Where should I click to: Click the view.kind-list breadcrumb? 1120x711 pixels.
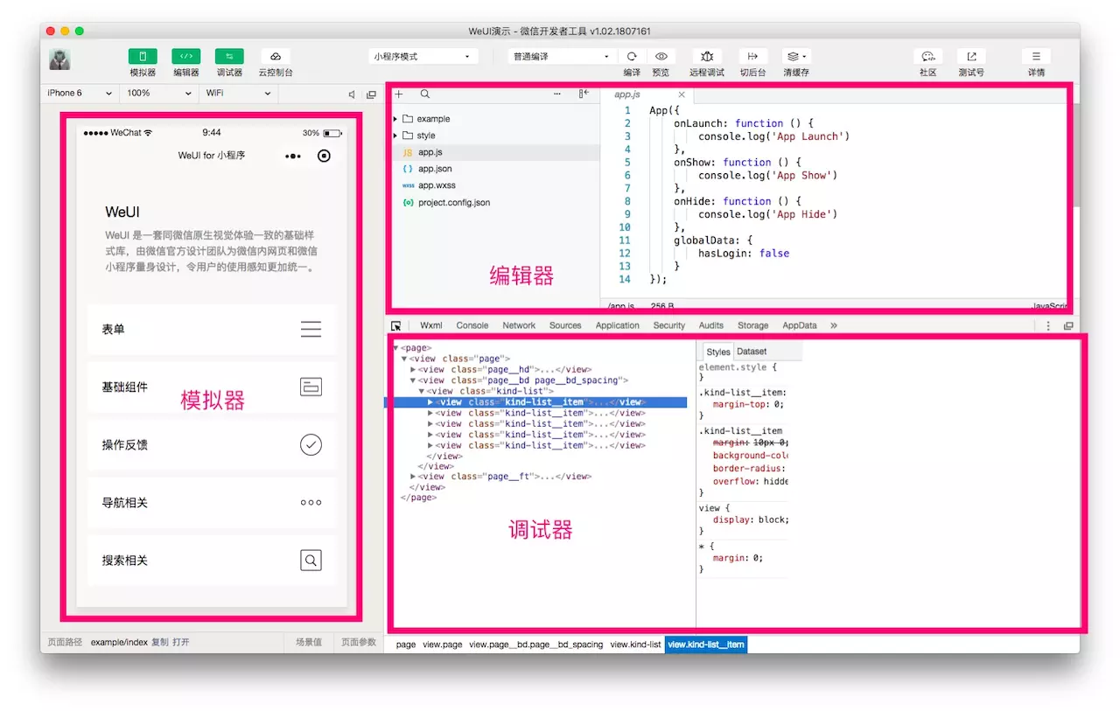tap(635, 645)
